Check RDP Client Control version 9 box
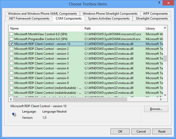 [12, 83]
